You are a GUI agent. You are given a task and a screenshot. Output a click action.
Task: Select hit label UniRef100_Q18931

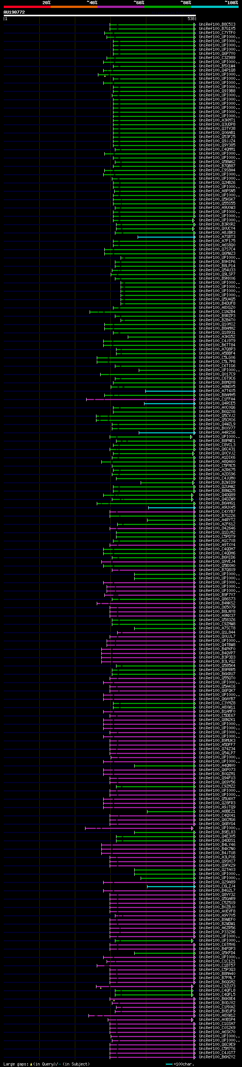217,332
